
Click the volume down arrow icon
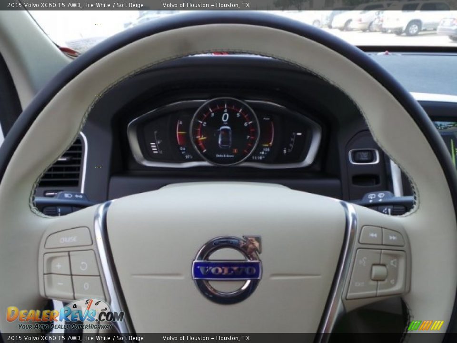392,282
